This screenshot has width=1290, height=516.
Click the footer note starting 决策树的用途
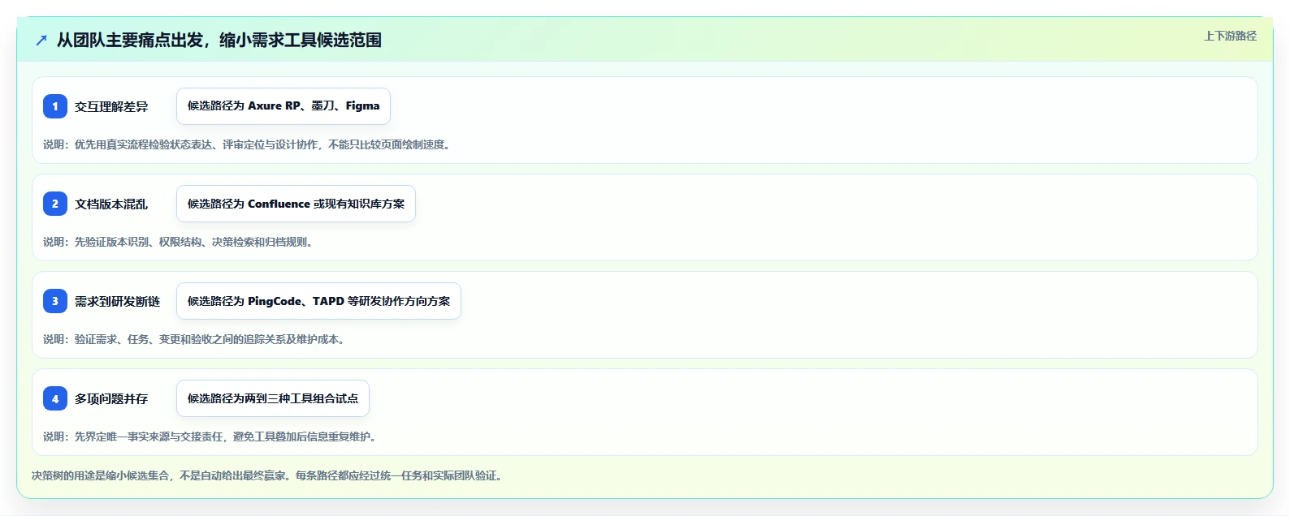[267, 475]
